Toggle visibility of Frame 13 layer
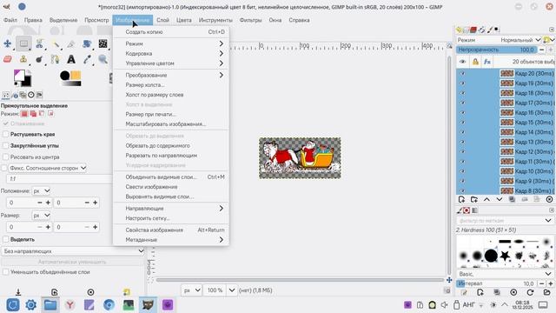556x313 pixels. (462, 142)
